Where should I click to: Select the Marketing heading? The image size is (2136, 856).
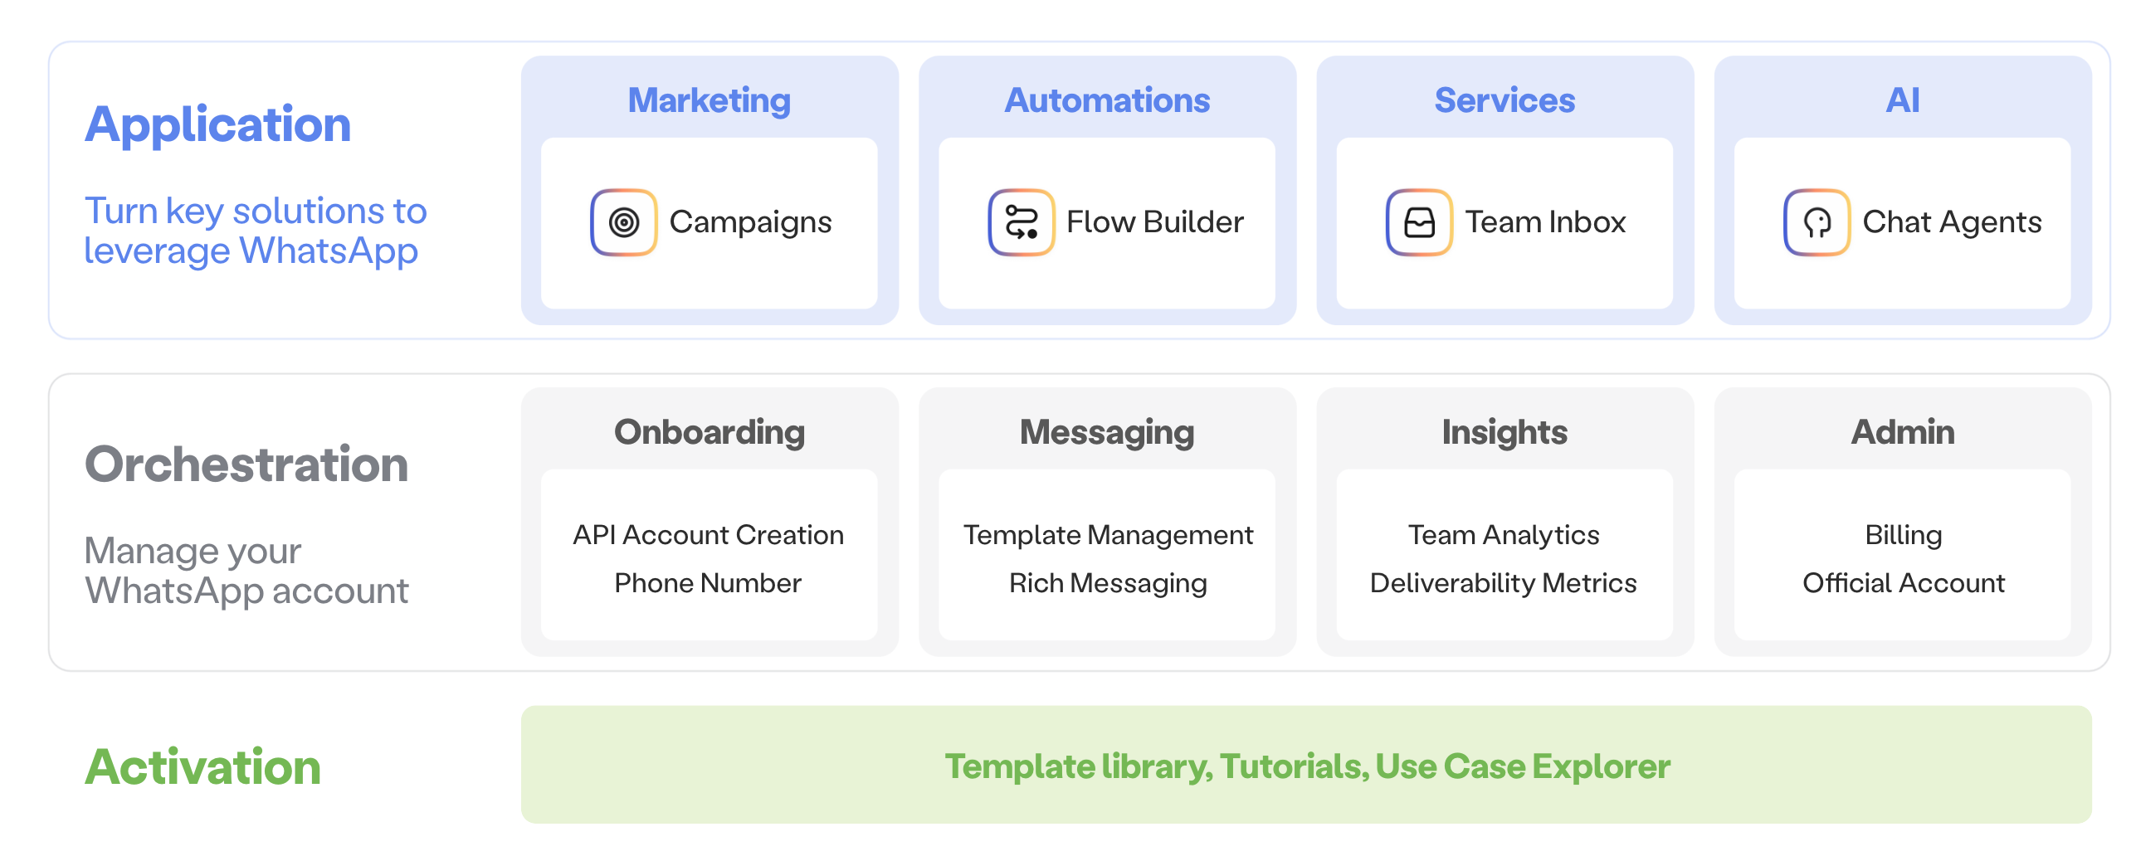point(710,101)
